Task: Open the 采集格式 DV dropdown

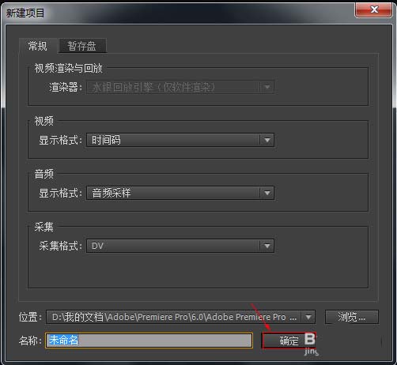Action: point(180,246)
